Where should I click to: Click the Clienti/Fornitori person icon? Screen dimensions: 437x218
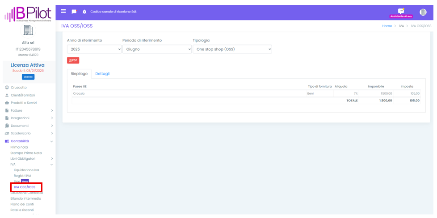[x=7, y=95]
